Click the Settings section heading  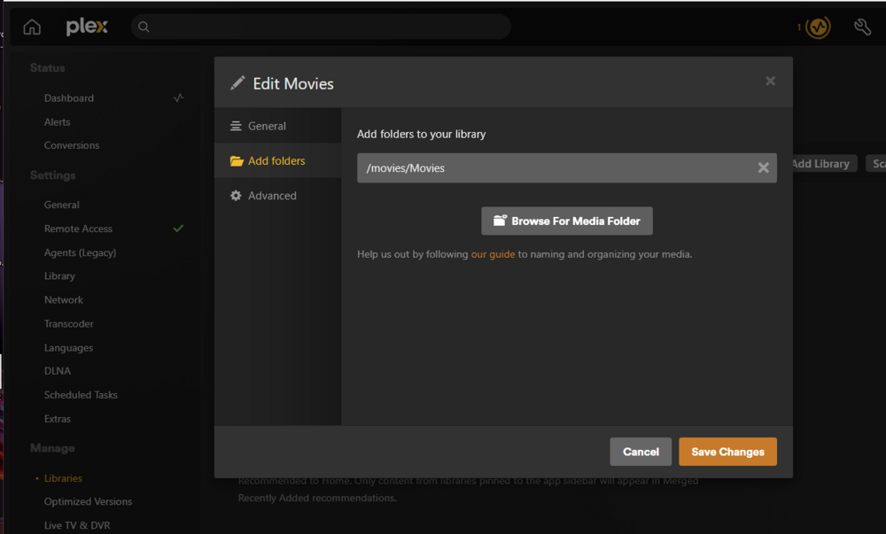(52, 175)
